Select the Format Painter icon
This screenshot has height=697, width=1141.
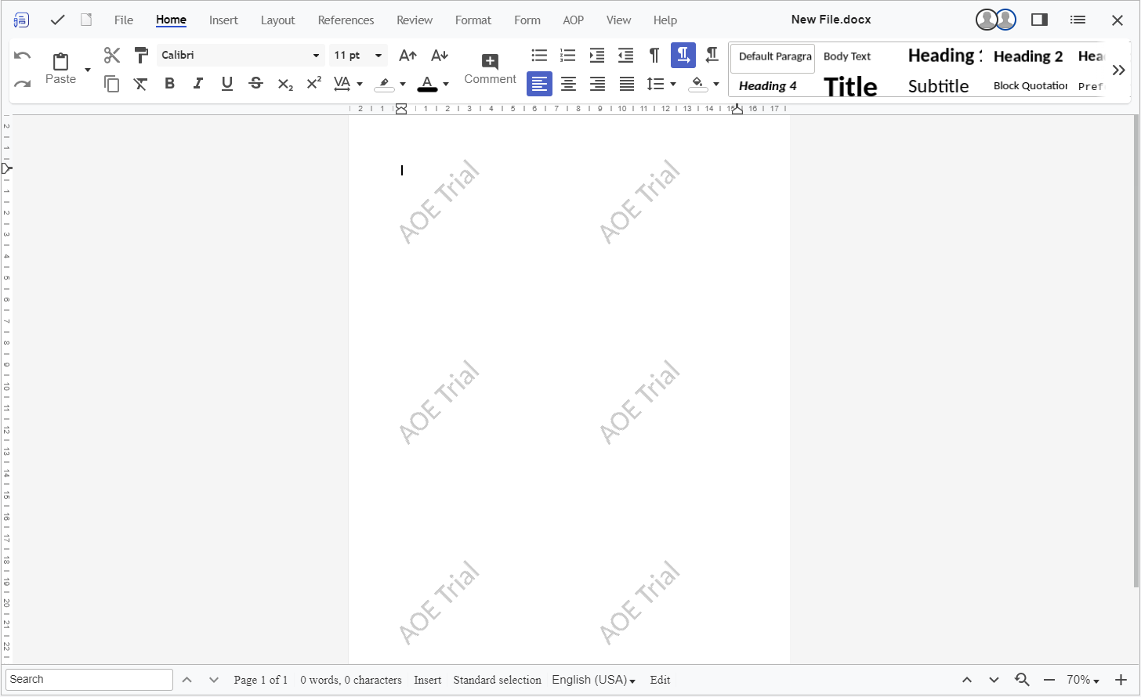[141, 55]
